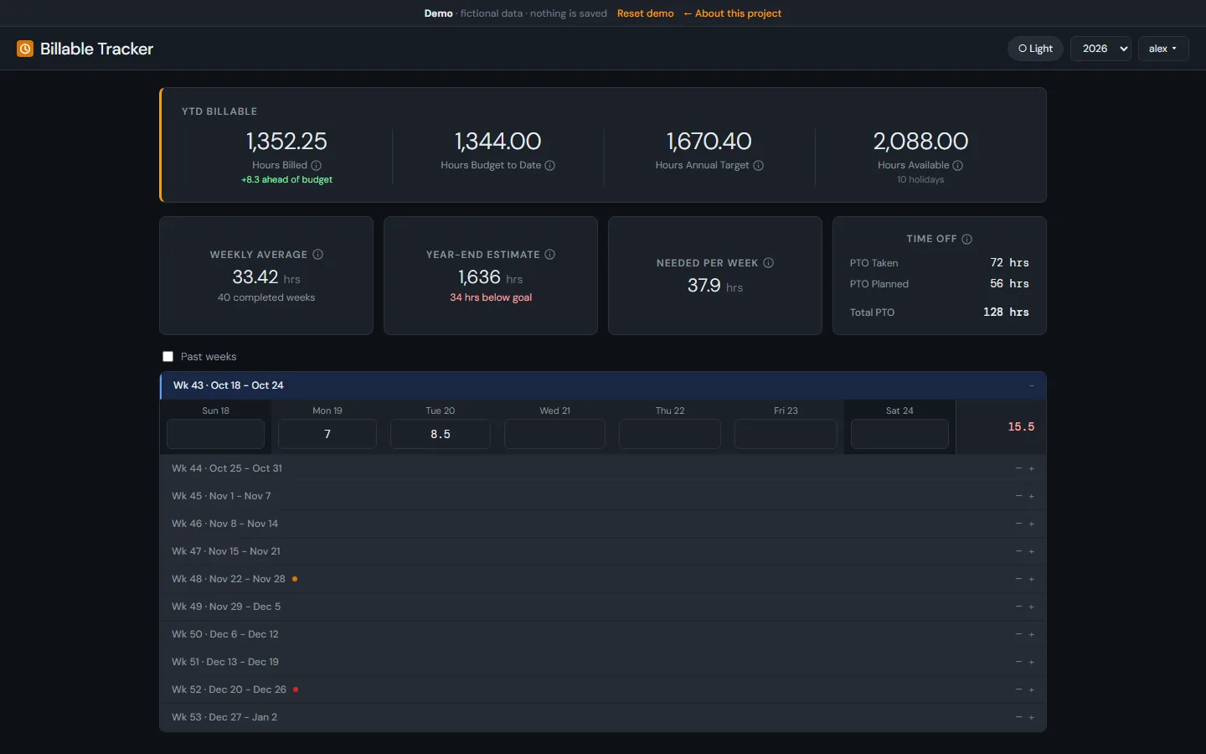Image resolution: width=1206 pixels, height=754 pixels.
Task: Collapse the Wk 43 row
Action: (1032, 385)
